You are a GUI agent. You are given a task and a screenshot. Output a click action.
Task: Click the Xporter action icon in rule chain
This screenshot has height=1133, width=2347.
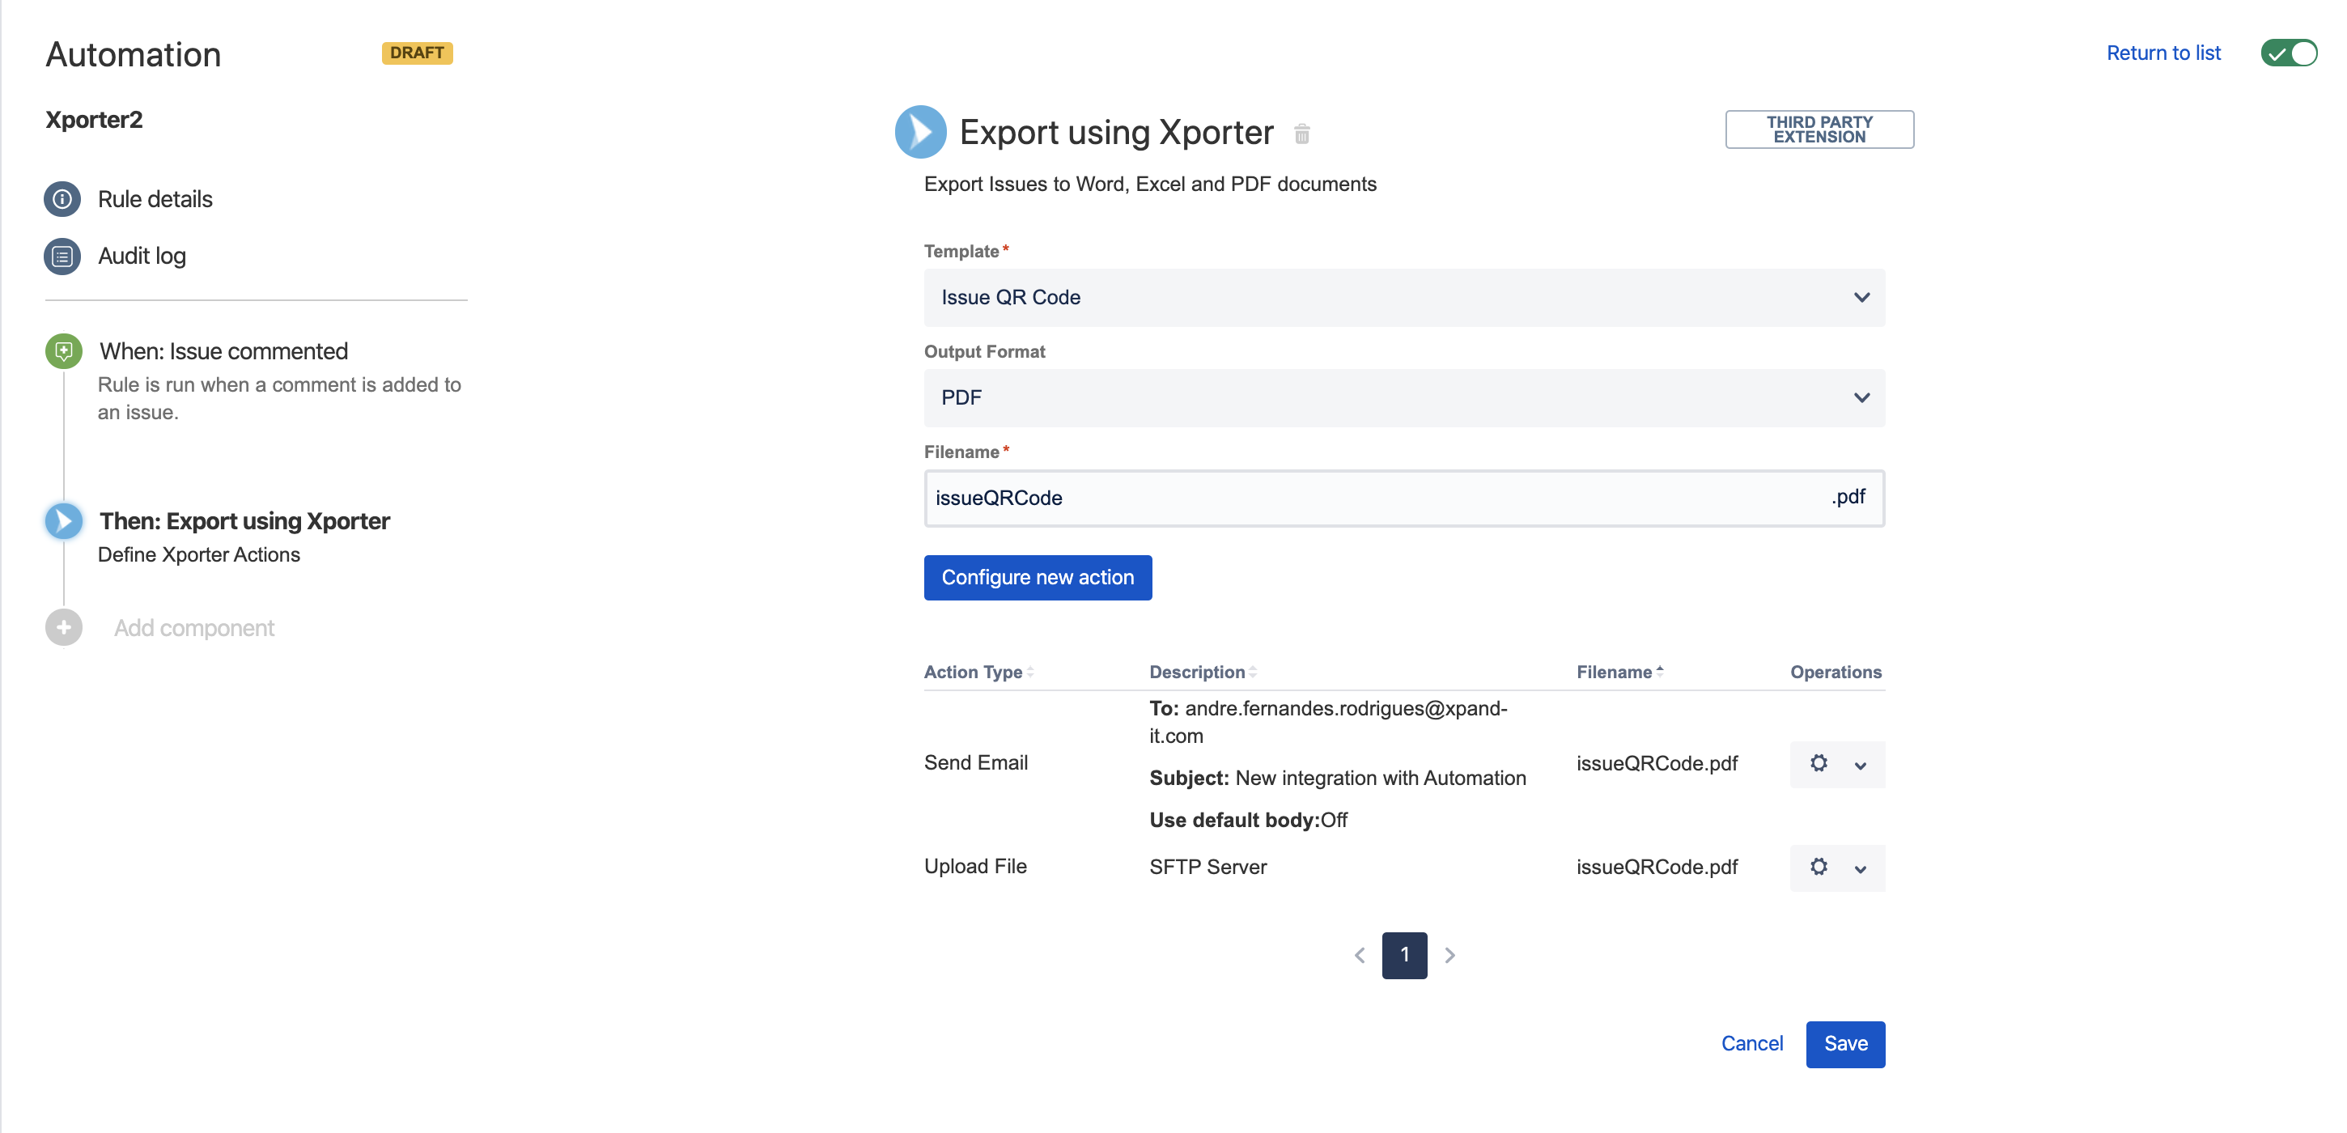tap(64, 521)
